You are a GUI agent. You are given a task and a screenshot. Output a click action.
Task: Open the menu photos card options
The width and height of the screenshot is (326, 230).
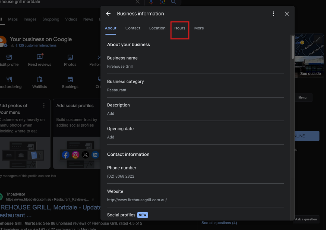click(x=44, y=105)
